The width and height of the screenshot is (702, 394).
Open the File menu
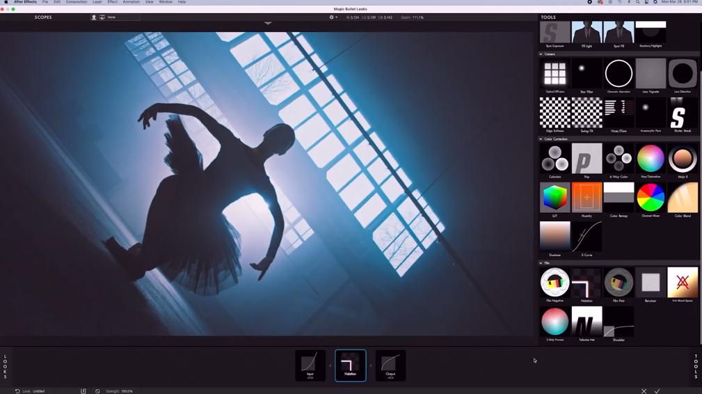[45, 2]
